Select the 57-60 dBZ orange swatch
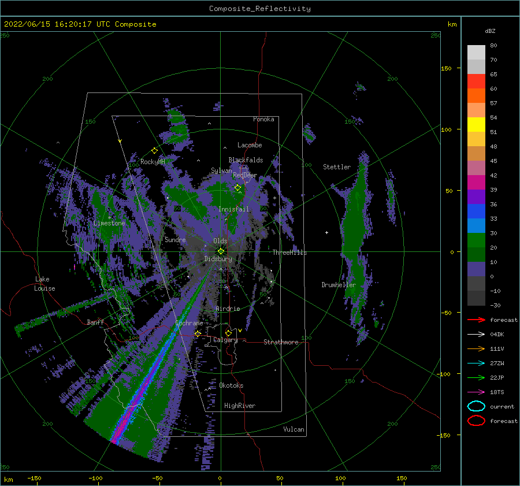Screen dimensions: 520x486 click(476, 95)
